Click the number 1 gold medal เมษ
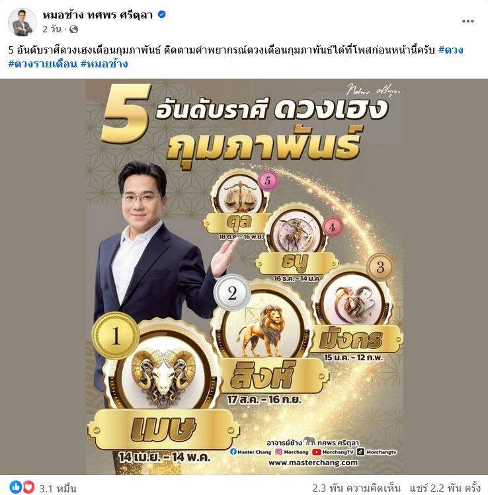488x495 pixels. [116, 336]
